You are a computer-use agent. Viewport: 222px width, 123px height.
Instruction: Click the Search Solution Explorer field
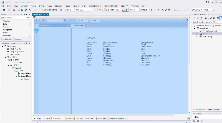[x=207, y=22]
